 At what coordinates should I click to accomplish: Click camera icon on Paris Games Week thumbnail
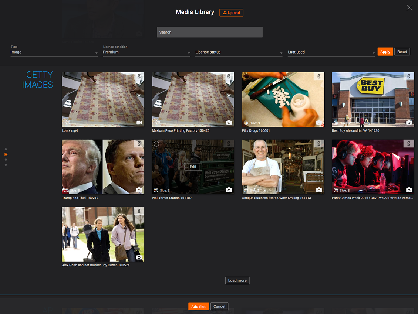click(x=409, y=190)
